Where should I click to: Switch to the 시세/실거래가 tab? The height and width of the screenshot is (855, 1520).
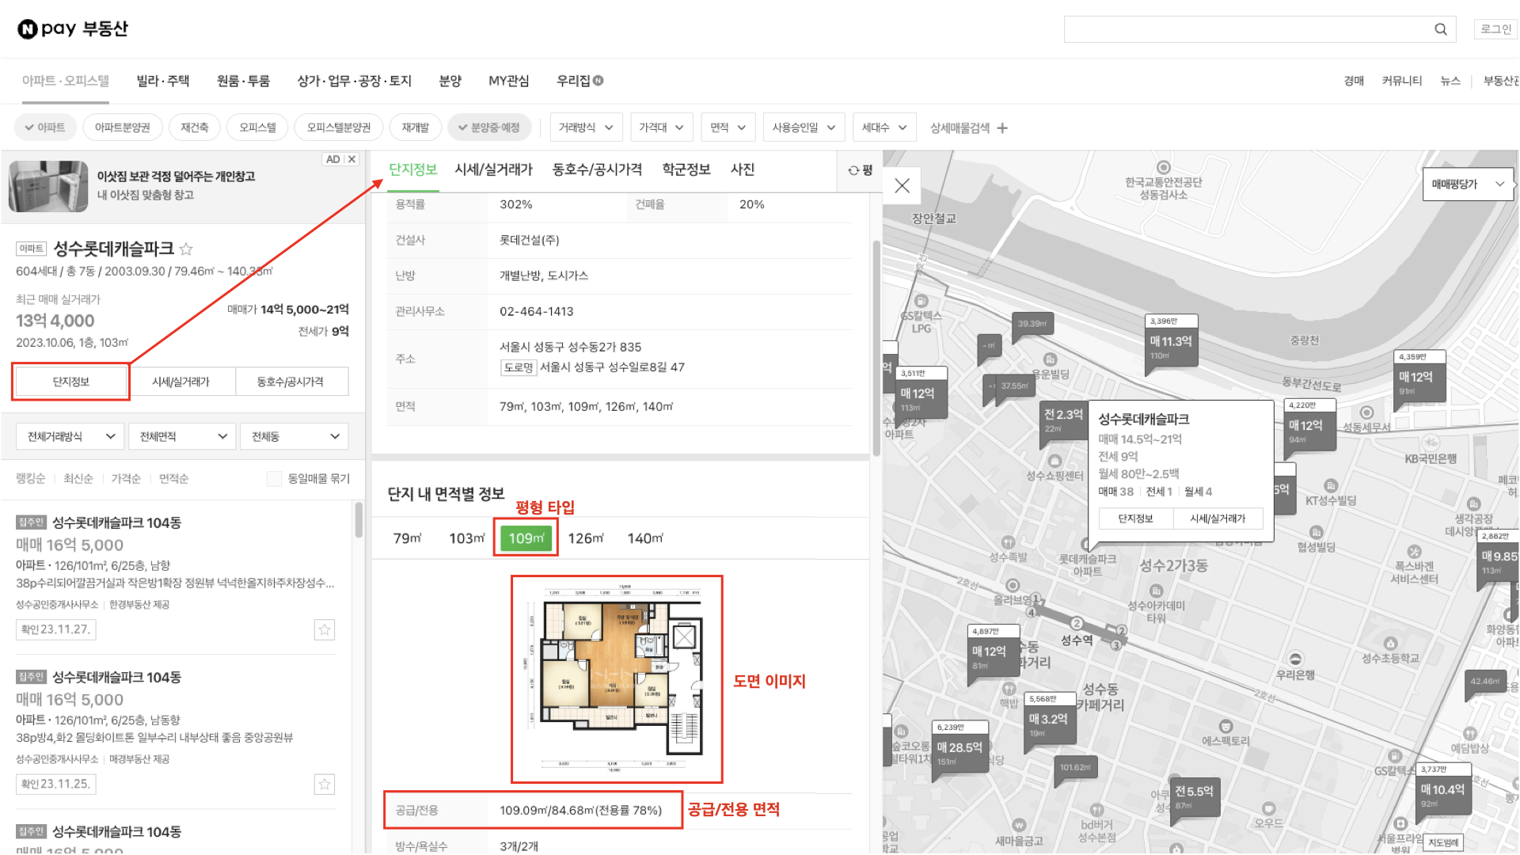click(x=493, y=169)
